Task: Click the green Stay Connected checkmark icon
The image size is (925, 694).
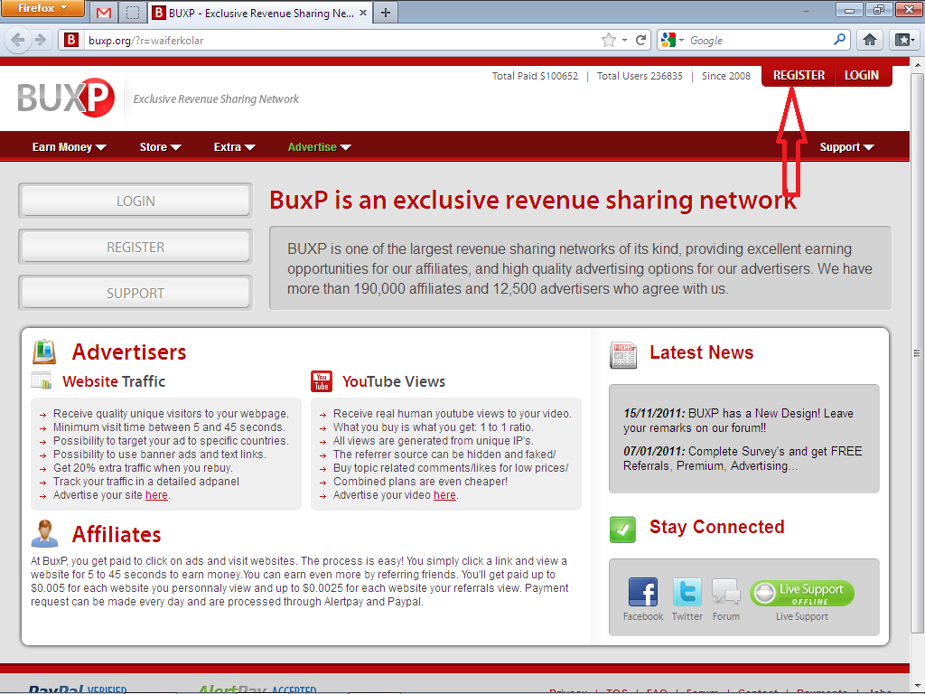Action: [623, 529]
